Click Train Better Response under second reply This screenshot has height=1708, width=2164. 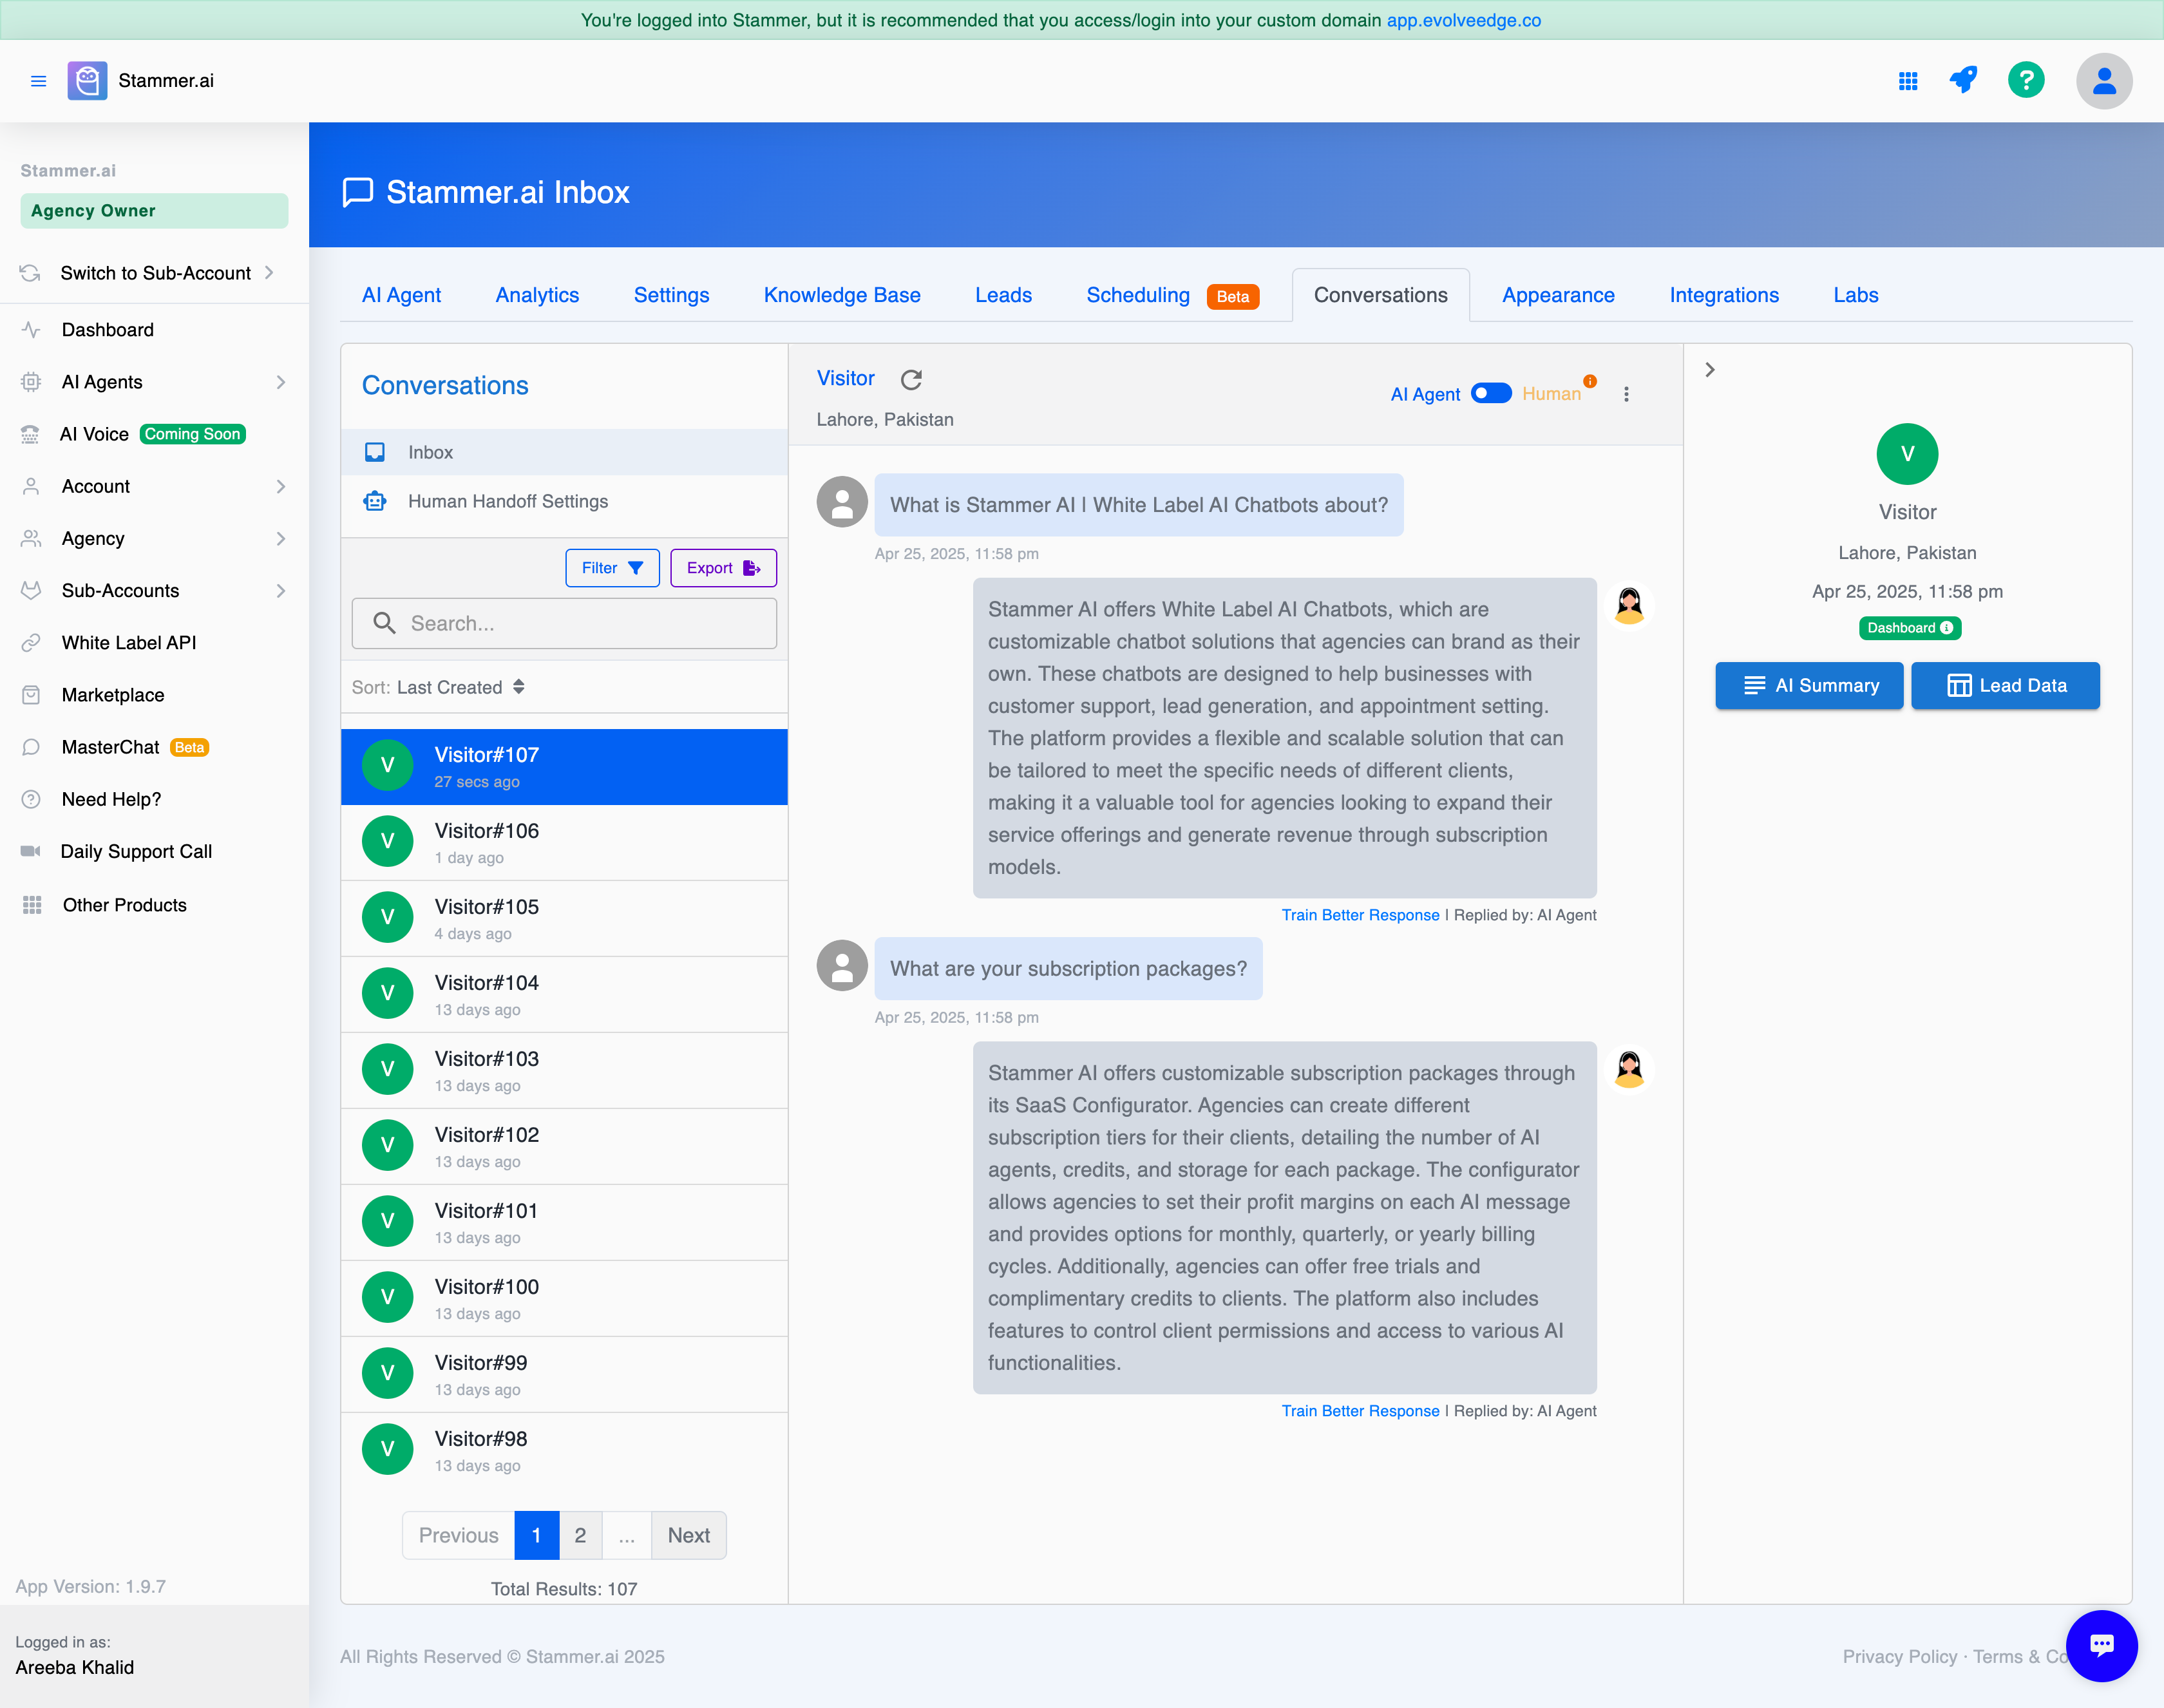[x=1360, y=1411]
